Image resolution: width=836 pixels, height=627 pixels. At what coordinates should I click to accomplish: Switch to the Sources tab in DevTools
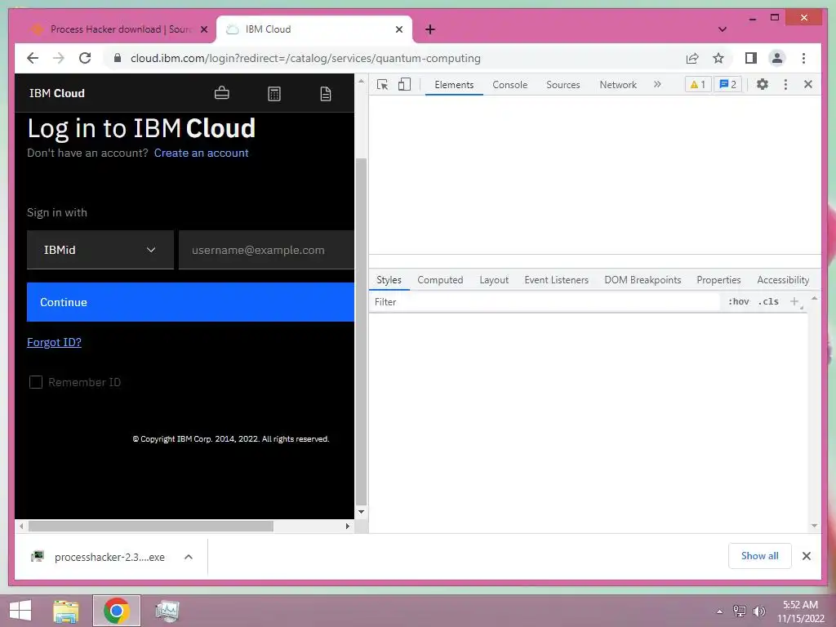563,85
